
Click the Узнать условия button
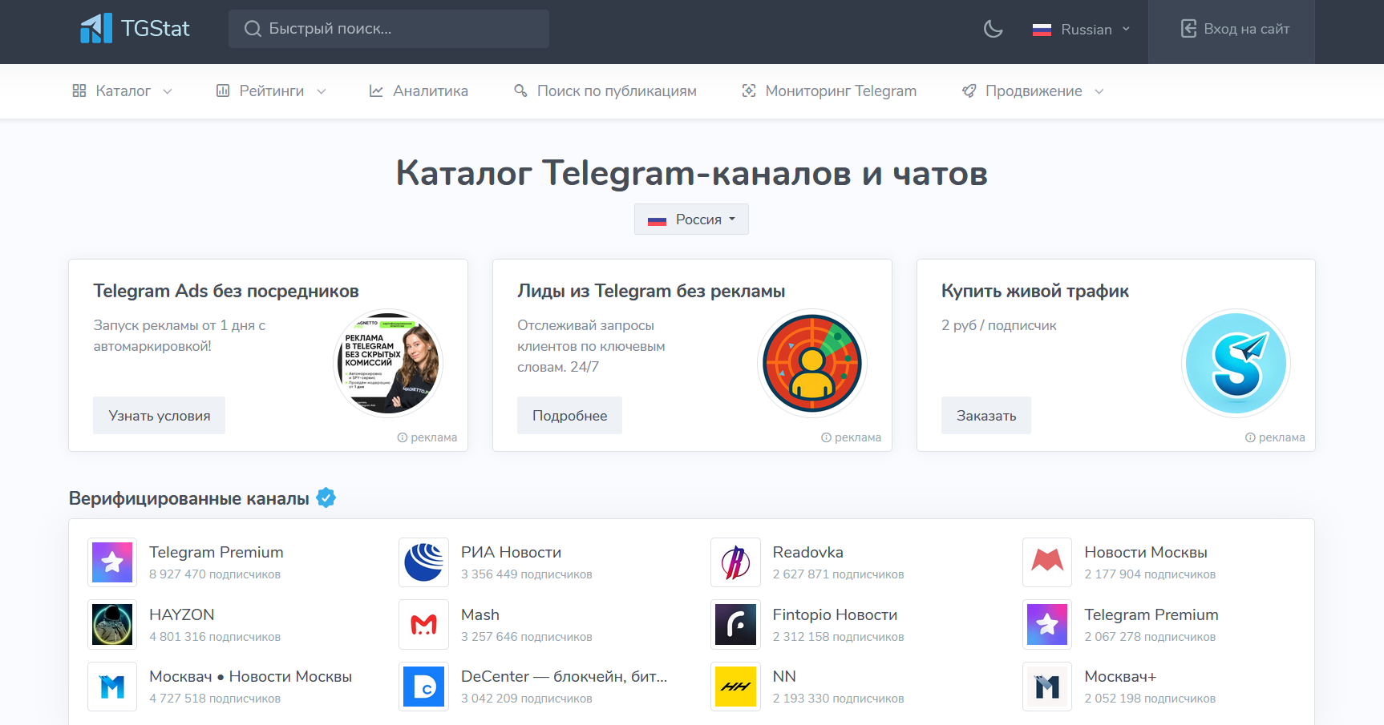(x=159, y=416)
